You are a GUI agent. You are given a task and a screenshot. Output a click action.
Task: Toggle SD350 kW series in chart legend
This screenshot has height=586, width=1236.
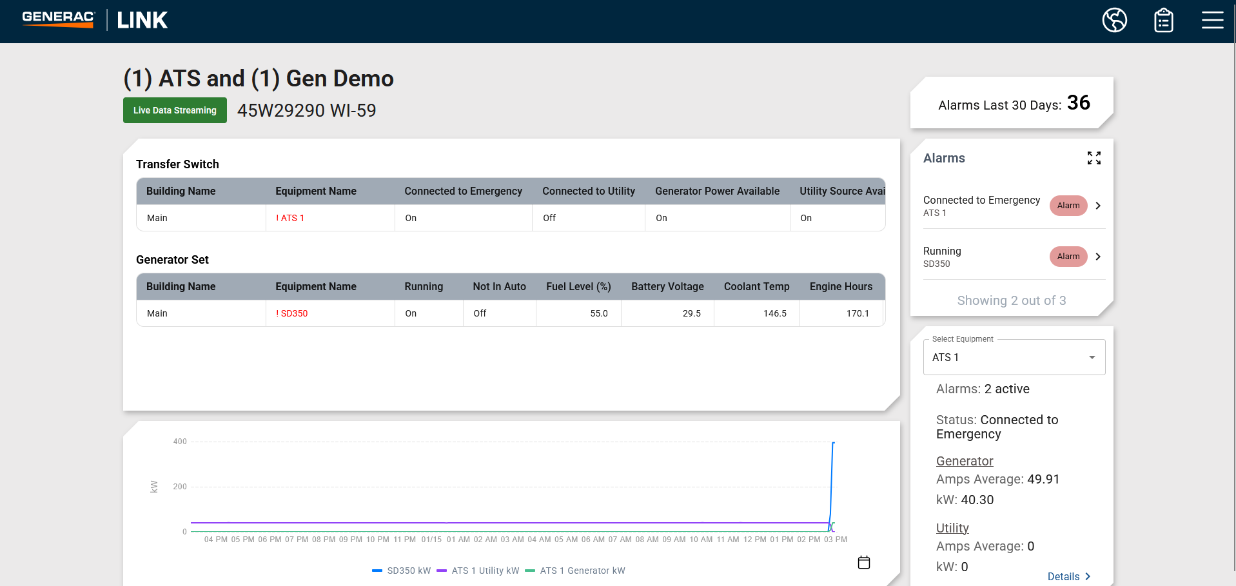[x=402, y=571]
